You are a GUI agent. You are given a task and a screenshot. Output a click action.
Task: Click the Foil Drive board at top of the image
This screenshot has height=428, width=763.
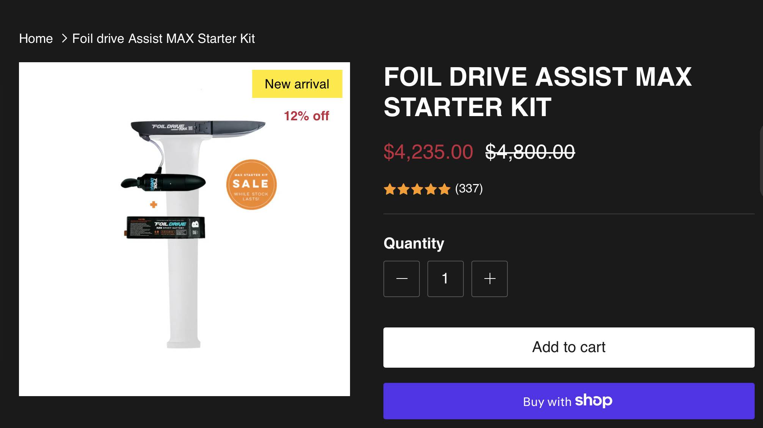[x=198, y=129]
